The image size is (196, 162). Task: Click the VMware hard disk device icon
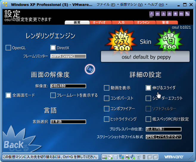click(104, 157)
